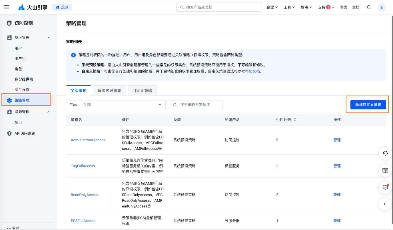Open the 工具 dropdown menu
Image resolution: width=393 pixels, height=230 pixels.
point(289,7)
